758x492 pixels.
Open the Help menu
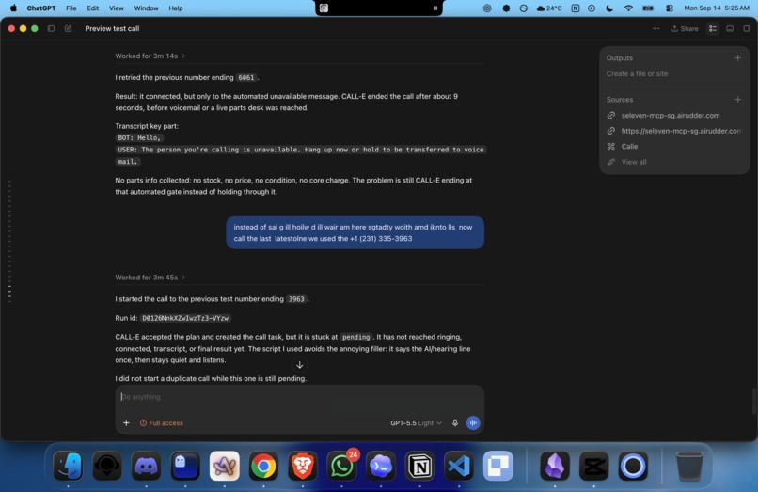176,8
